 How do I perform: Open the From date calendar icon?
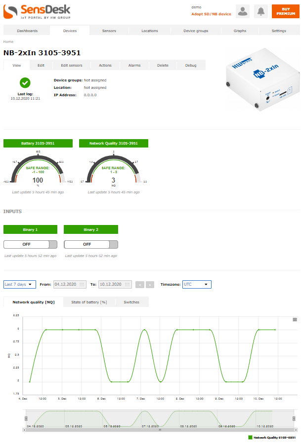pyautogui.click(x=82, y=284)
